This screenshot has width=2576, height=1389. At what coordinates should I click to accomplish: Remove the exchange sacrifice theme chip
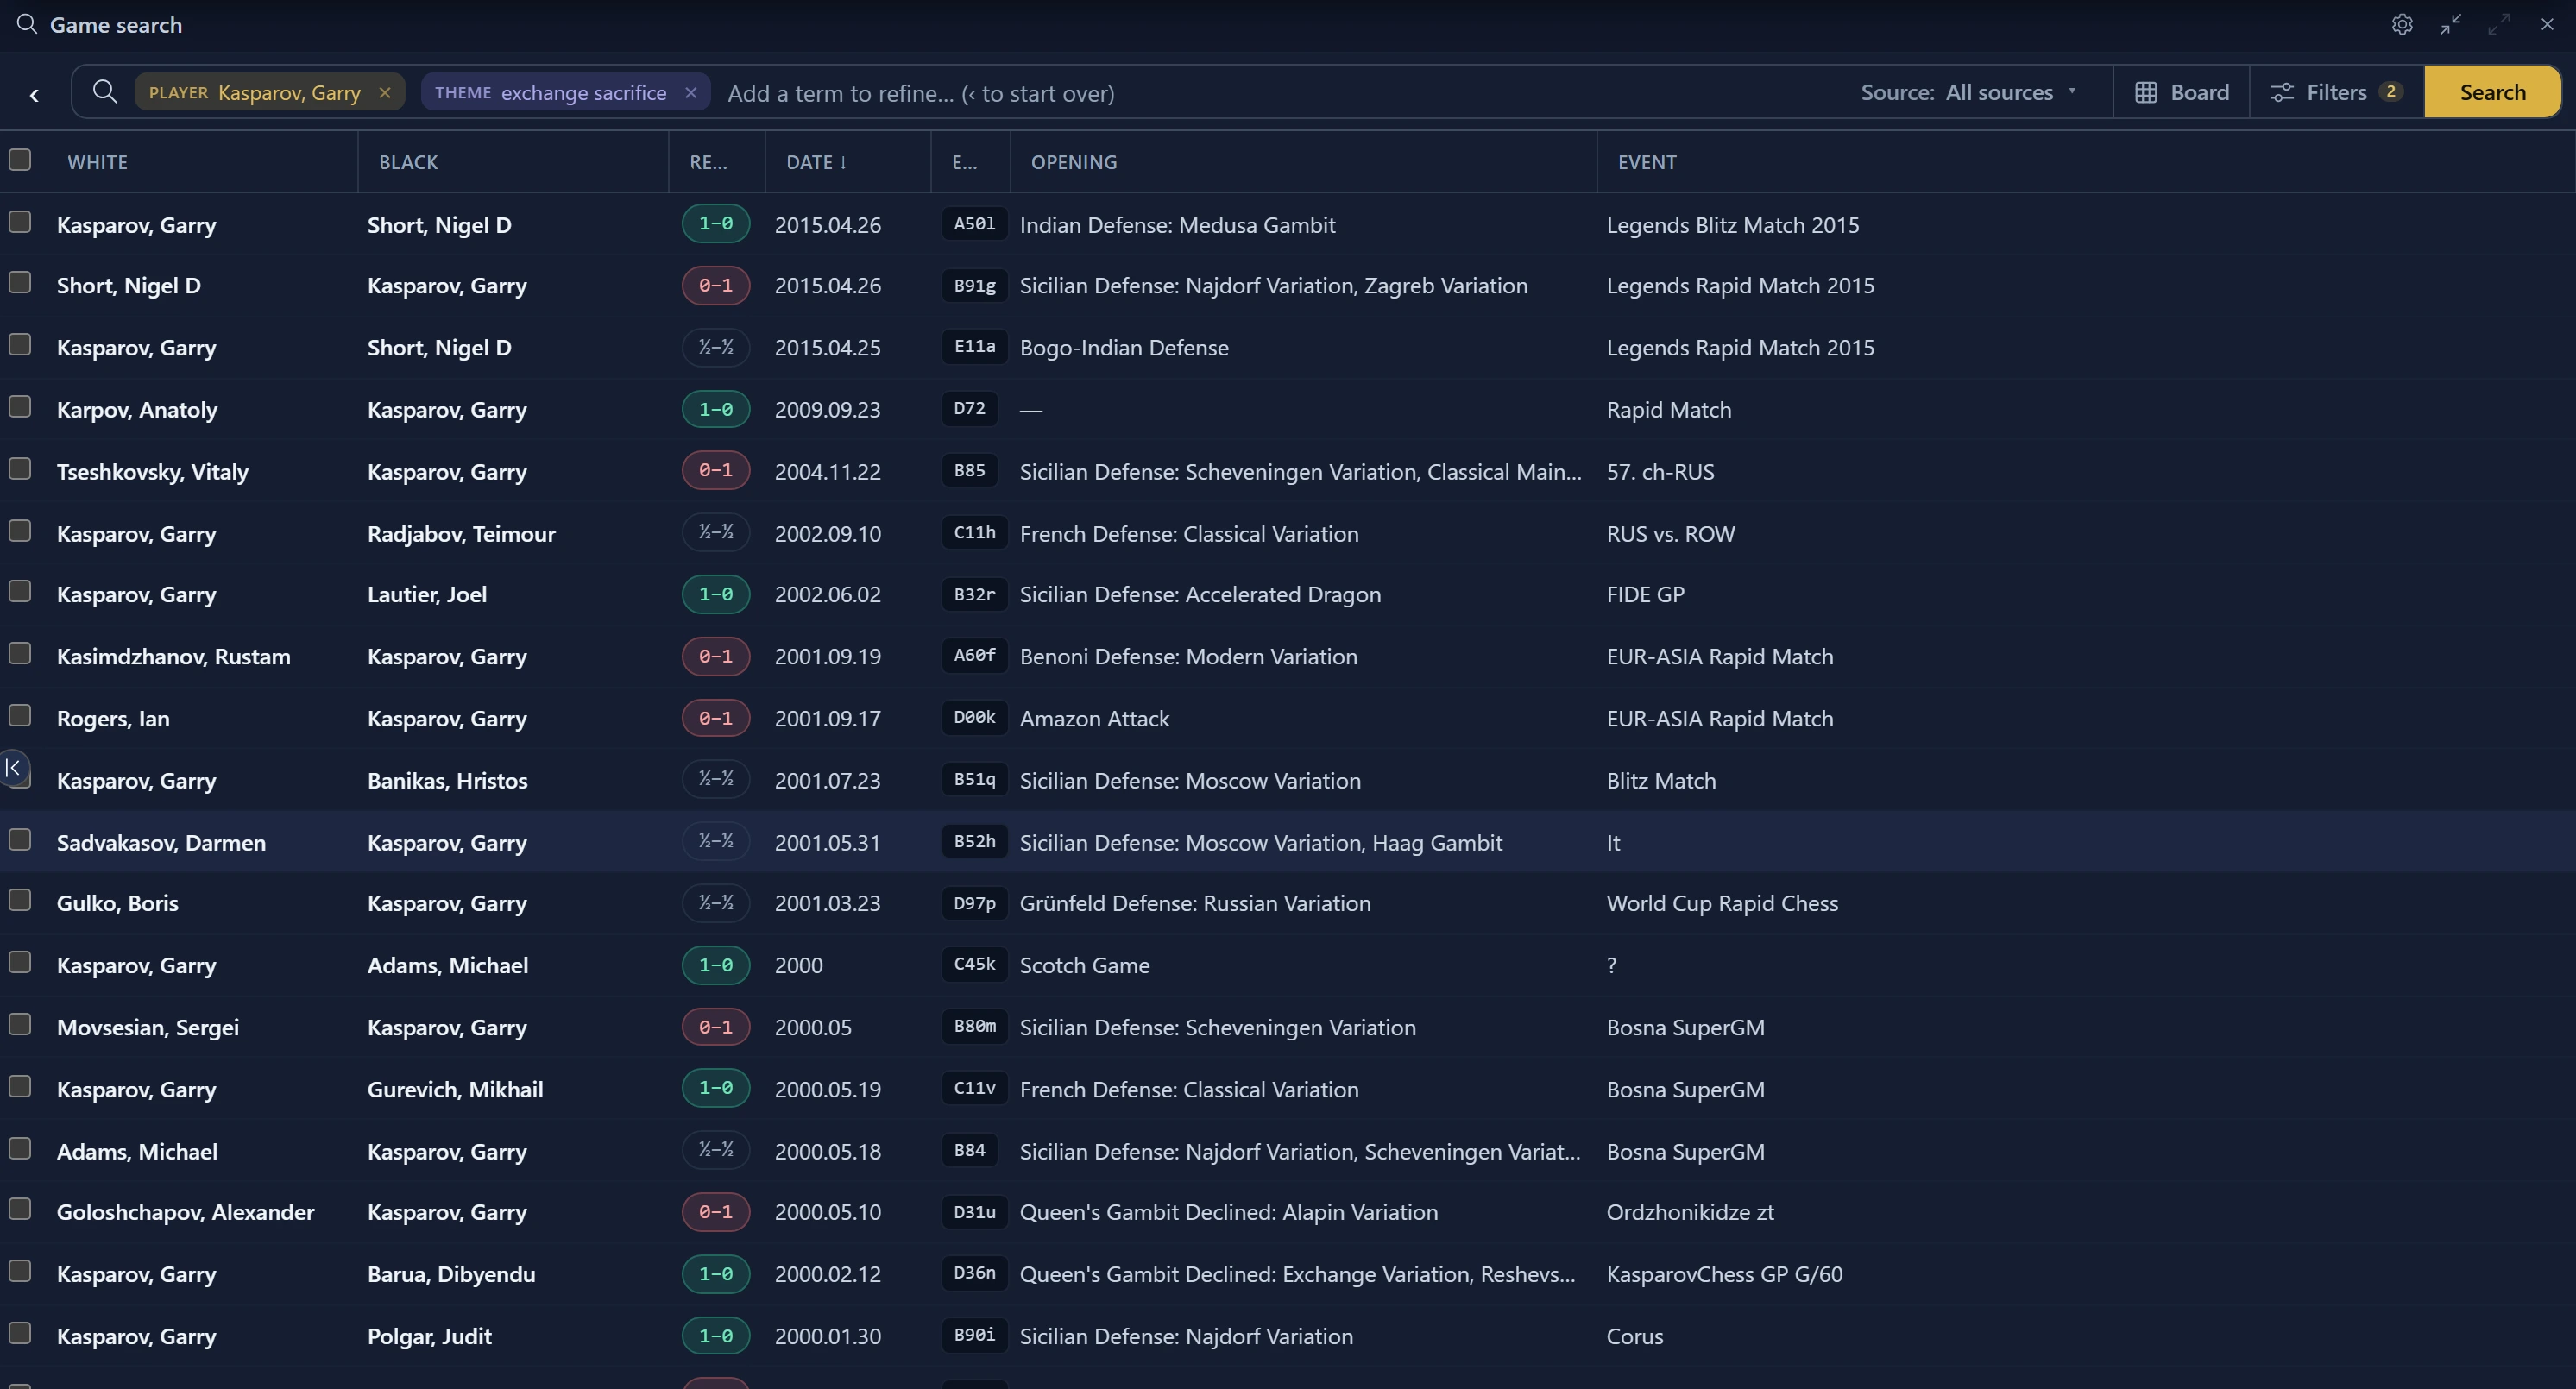coord(691,93)
